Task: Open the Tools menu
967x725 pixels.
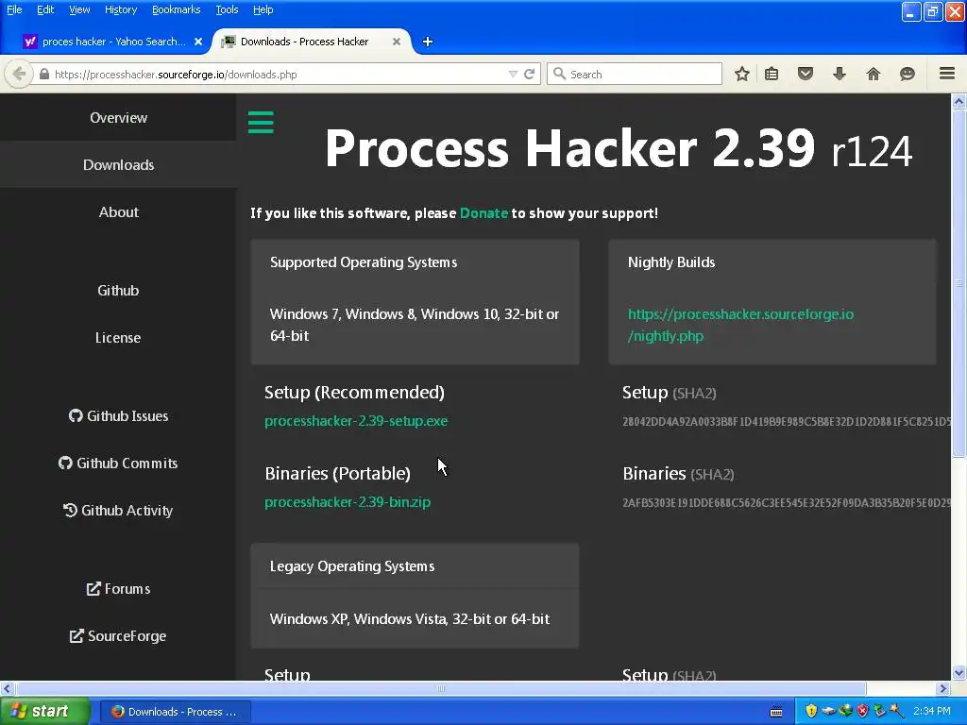Action: 227,9
